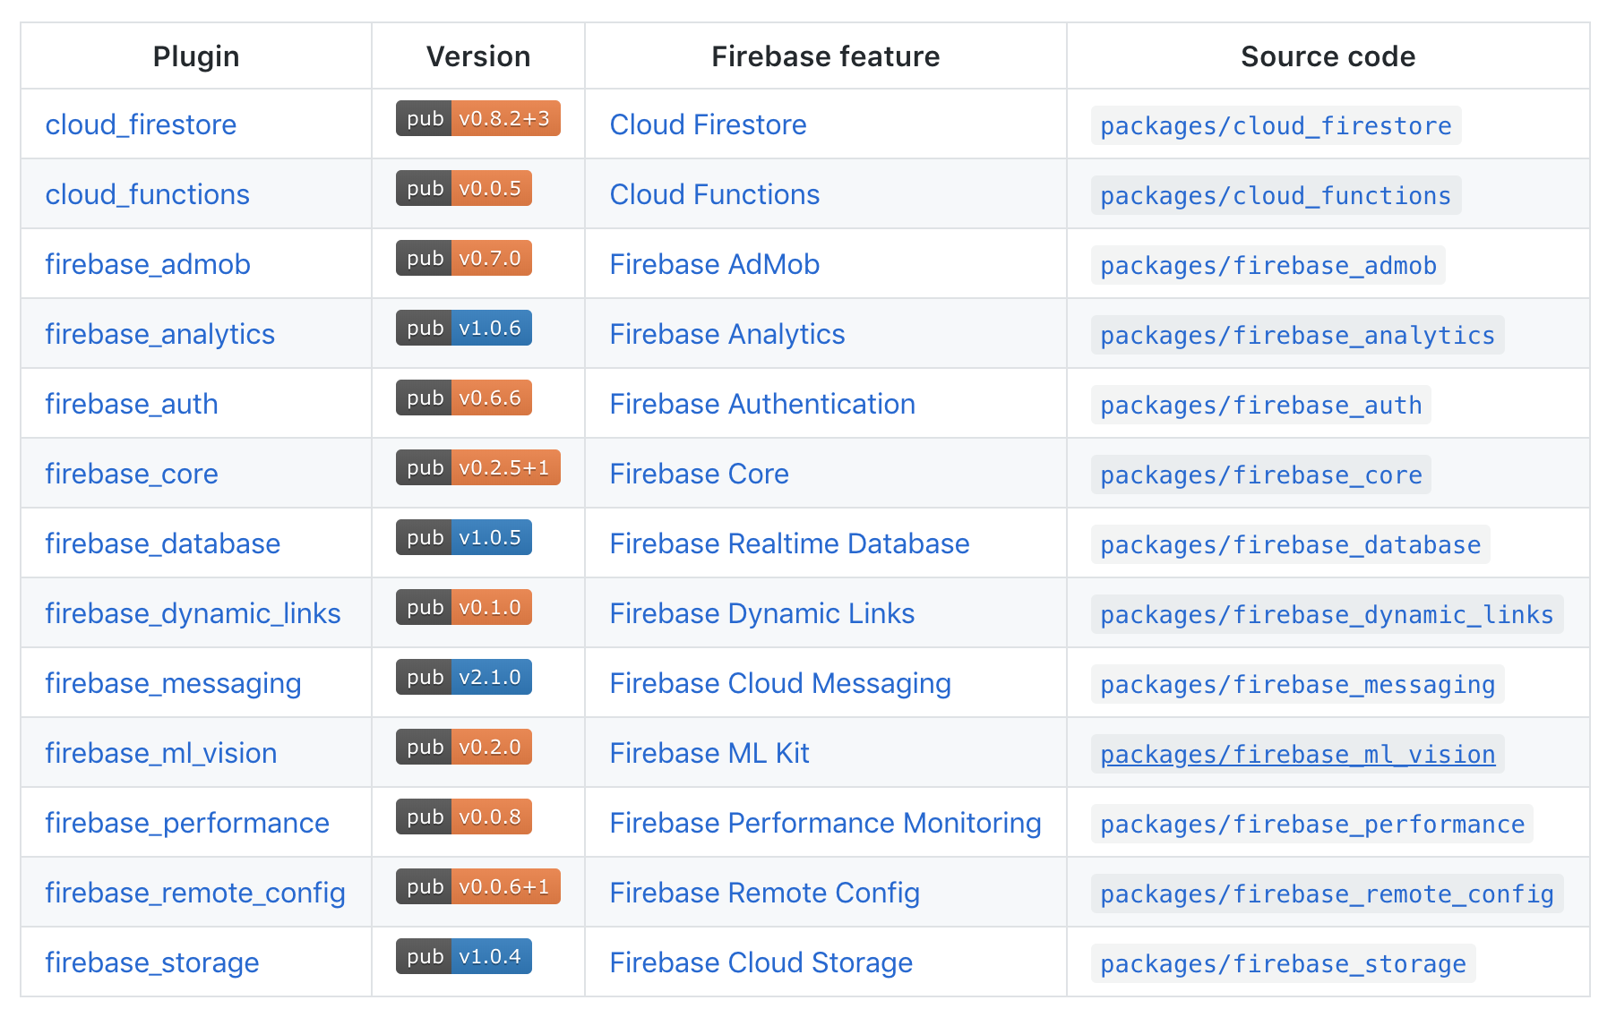Follow the Firebase AdMob feature link

point(715,264)
